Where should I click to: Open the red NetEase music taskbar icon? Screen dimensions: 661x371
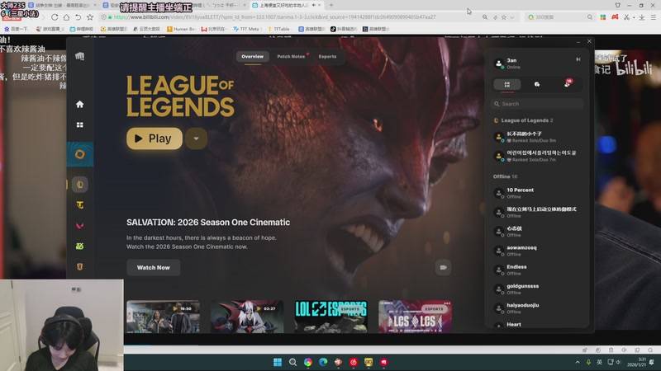point(354,362)
